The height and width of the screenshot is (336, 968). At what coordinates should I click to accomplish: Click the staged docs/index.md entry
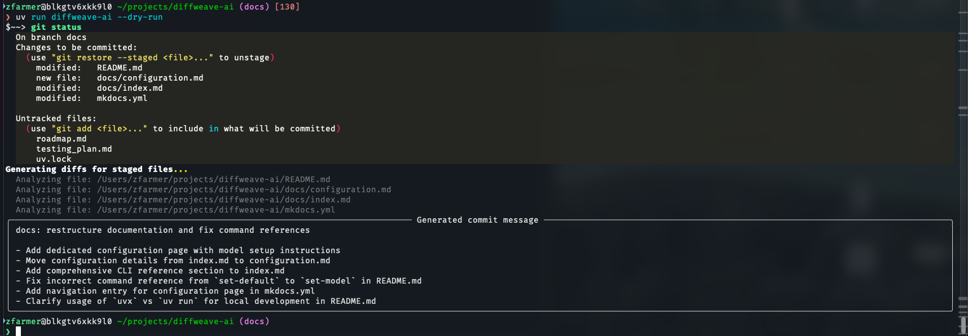click(130, 88)
